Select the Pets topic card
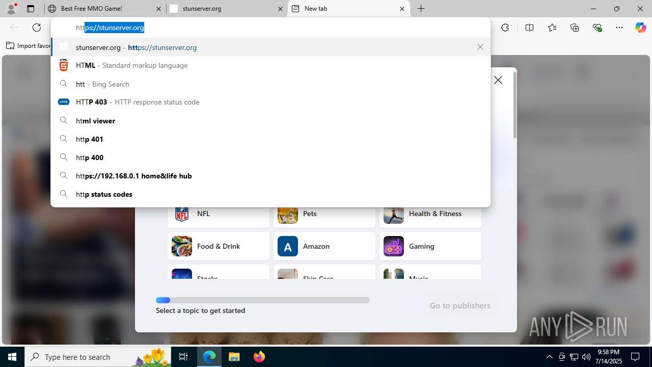 click(x=324, y=217)
